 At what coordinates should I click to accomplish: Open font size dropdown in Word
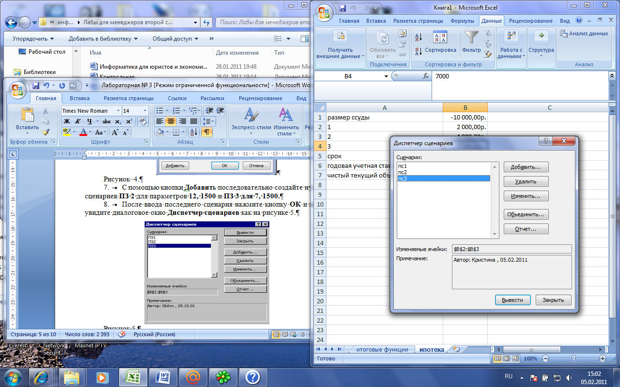pos(144,111)
